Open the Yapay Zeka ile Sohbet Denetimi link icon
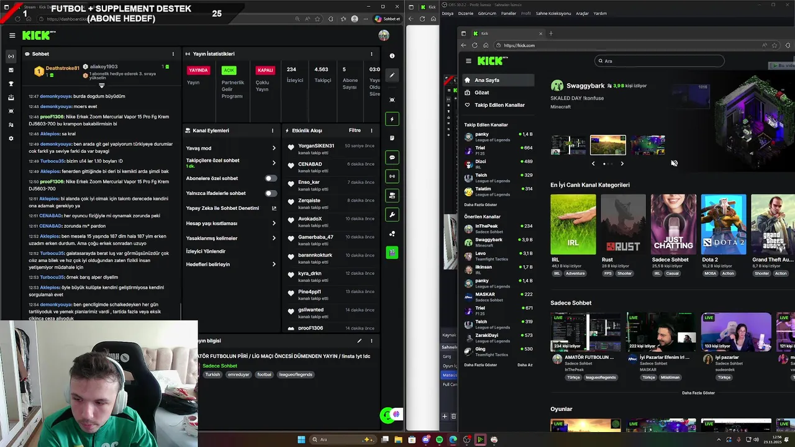Viewport: 795px width, 447px height. tap(274, 208)
